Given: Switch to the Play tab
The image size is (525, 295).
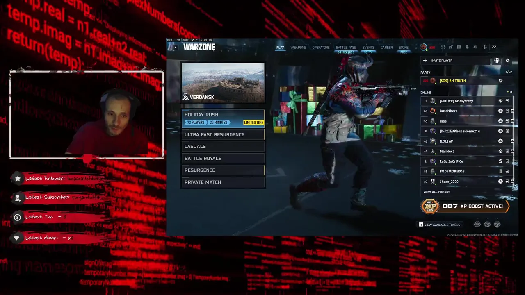Looking at the screenshot, I should pos(280,48).
